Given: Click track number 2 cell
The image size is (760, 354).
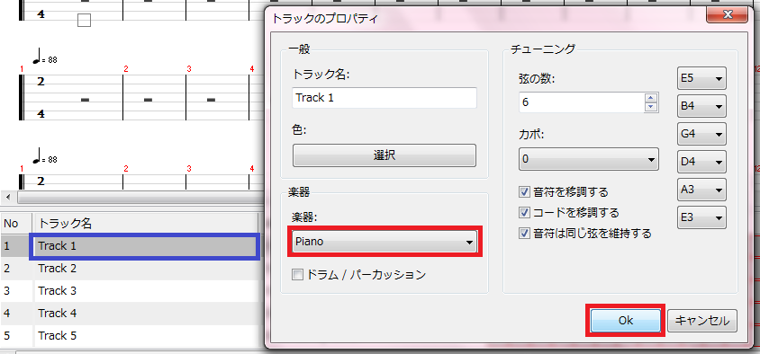Looking at the screenshot, I should click(16, 269).
